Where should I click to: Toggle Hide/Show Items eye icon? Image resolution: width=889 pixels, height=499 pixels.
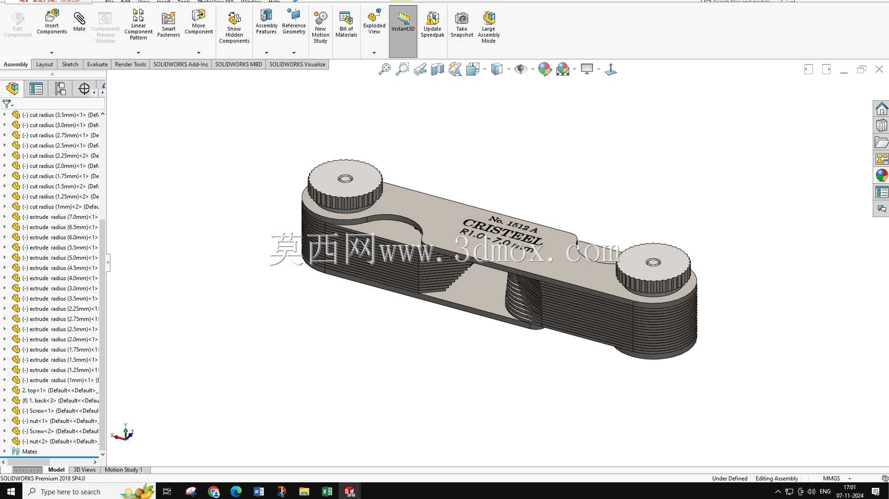point(521,70)
